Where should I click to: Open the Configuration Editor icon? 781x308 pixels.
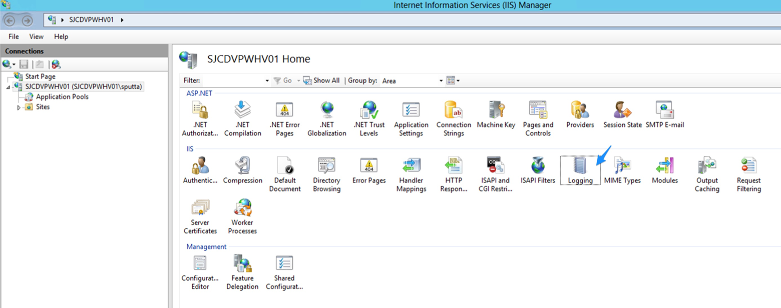point(200,272)
